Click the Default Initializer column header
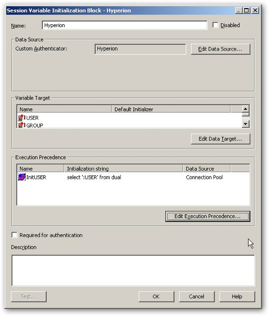The image size is (269, 316). [x=171, y=109]
